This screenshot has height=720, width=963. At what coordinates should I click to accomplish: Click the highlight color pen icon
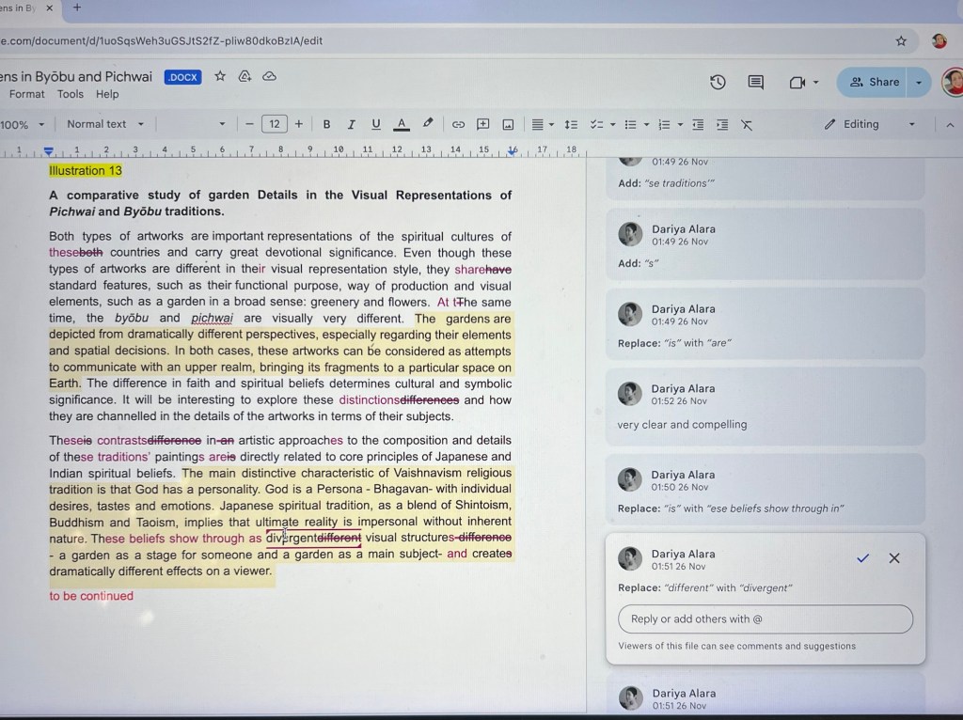428,123
